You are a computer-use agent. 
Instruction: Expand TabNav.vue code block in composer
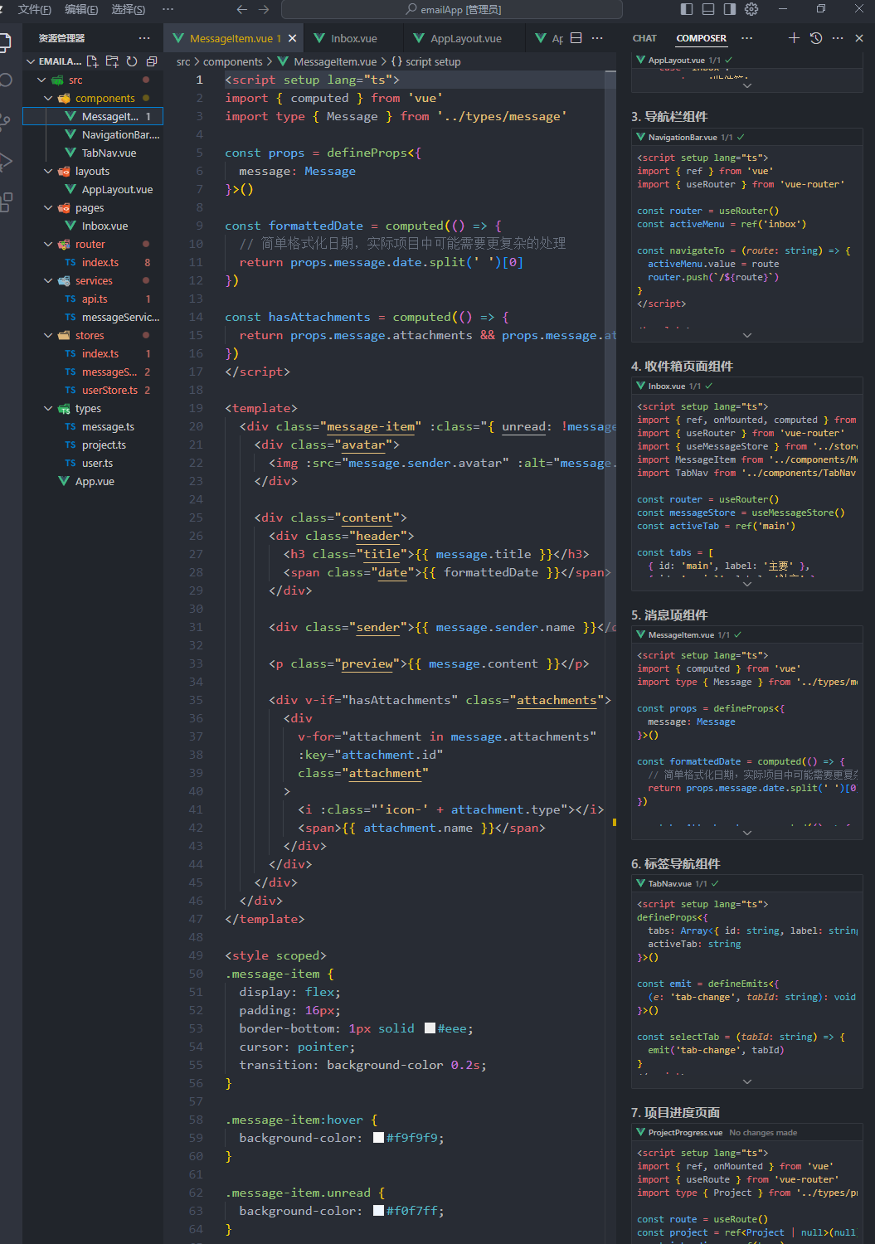(747, 1081)
